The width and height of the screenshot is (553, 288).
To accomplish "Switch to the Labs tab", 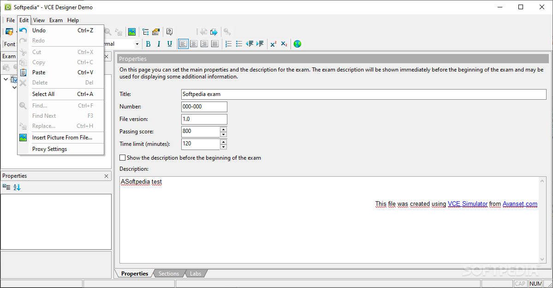I will pyautogui.click(x=196, y=274).
